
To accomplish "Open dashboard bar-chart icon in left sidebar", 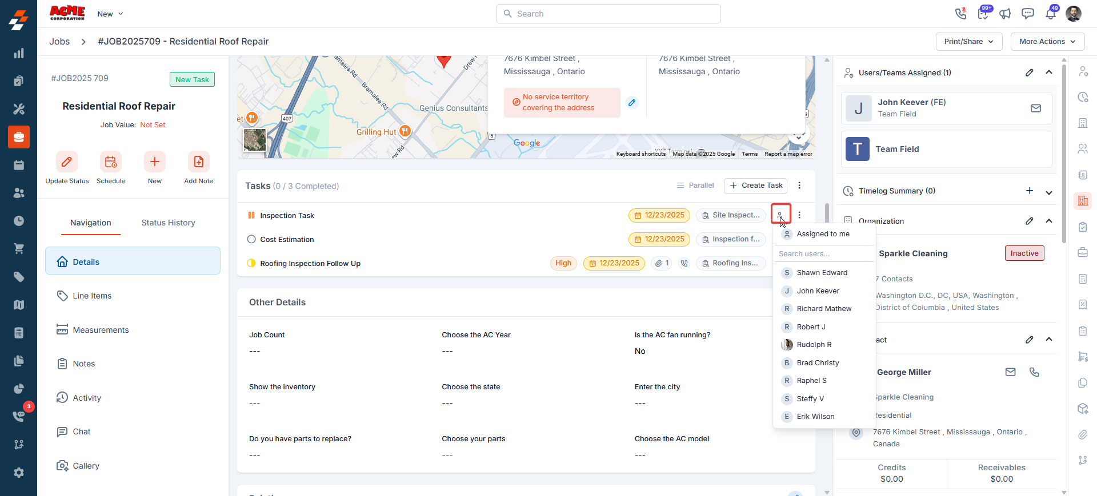I will pos(19,53).
